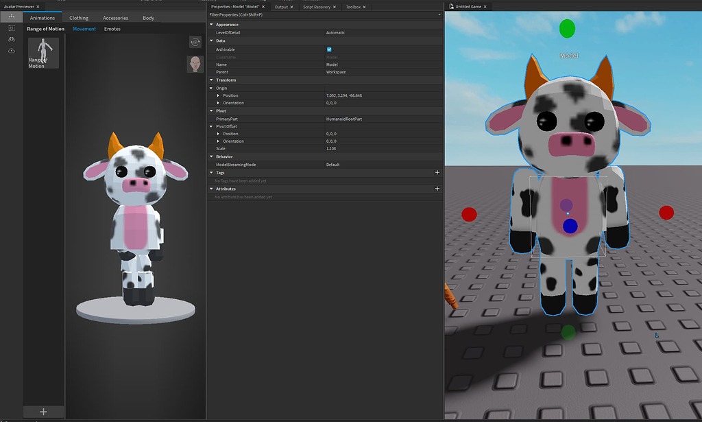Collapse the Appearance section
702x422 pixels.
click(213, 24)
